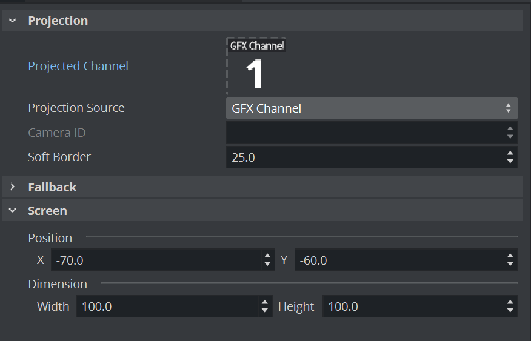
Task: Decrease Soft Border with down arrow
Action: click(510, 161)
